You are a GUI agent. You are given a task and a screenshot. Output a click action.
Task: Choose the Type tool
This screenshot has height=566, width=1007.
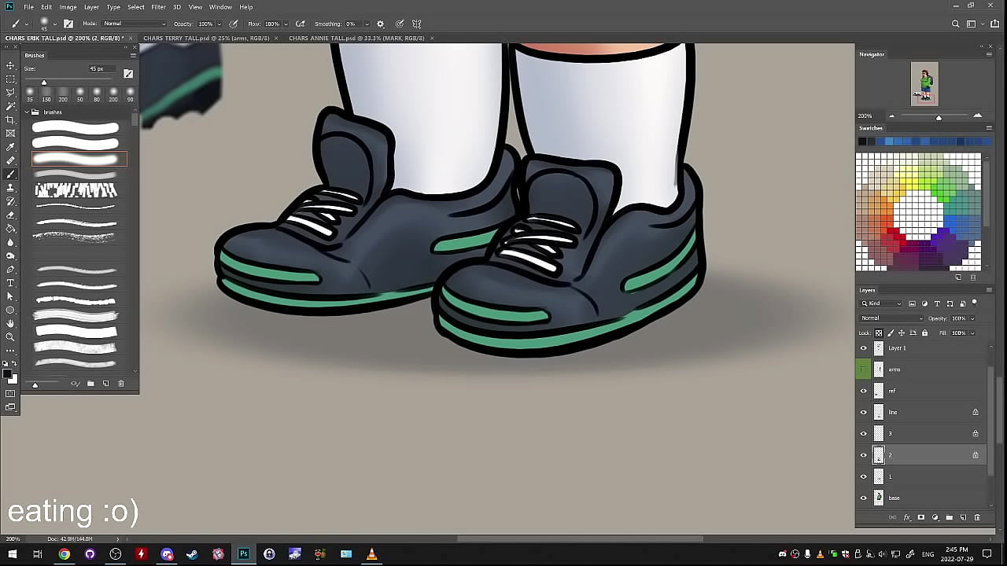tap(10, 283)
